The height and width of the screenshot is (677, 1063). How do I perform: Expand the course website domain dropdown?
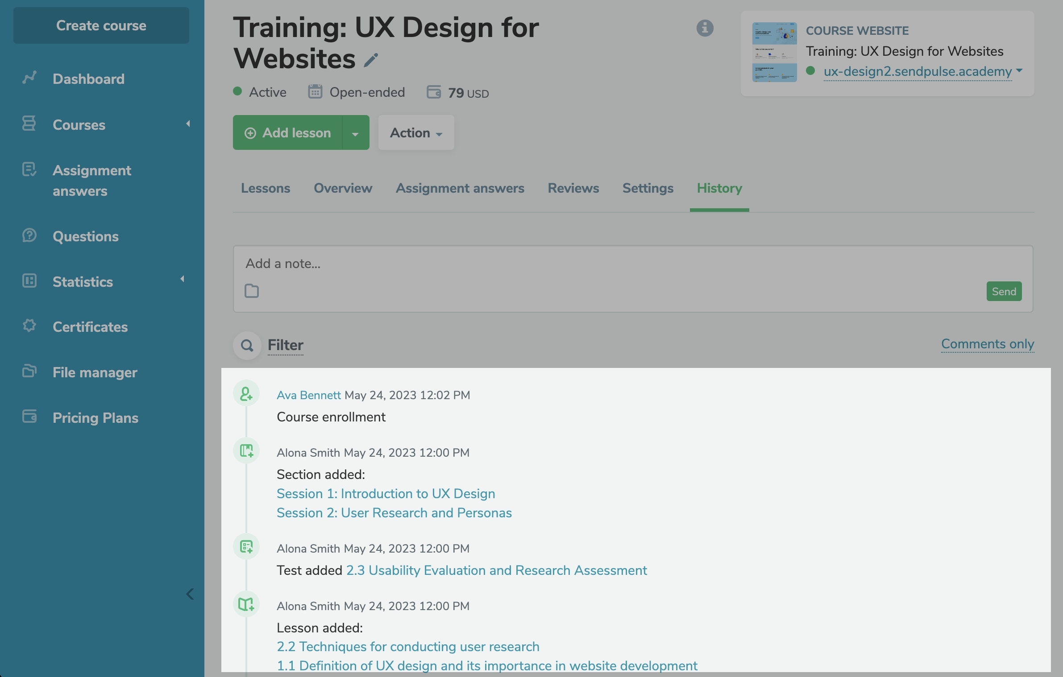click(x=1019, y=71)
